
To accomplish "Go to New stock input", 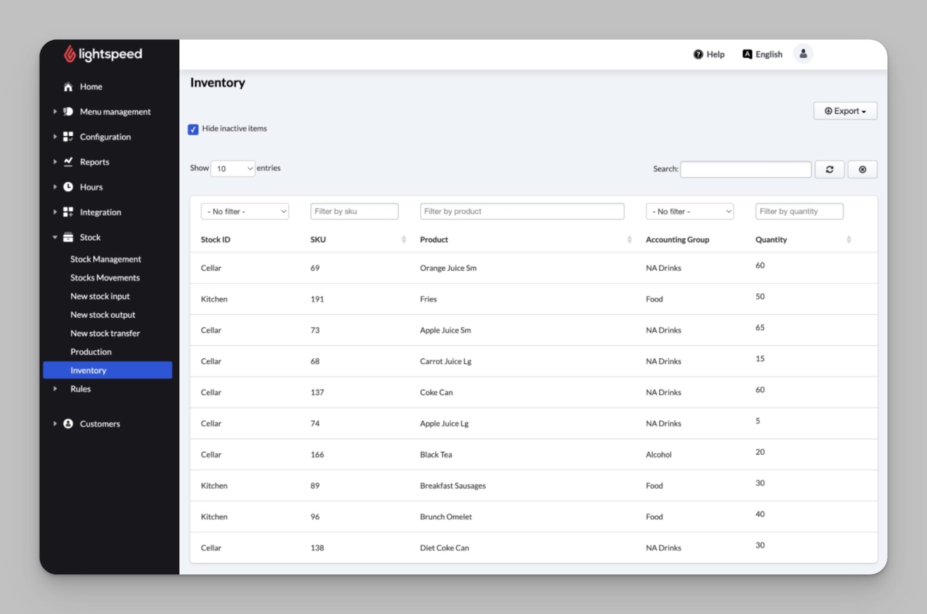I will point(100,296).
